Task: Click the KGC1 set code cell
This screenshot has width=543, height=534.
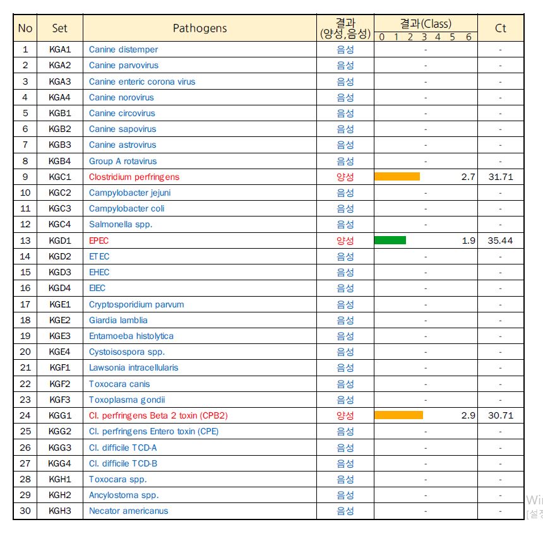Action: (60, 177)
